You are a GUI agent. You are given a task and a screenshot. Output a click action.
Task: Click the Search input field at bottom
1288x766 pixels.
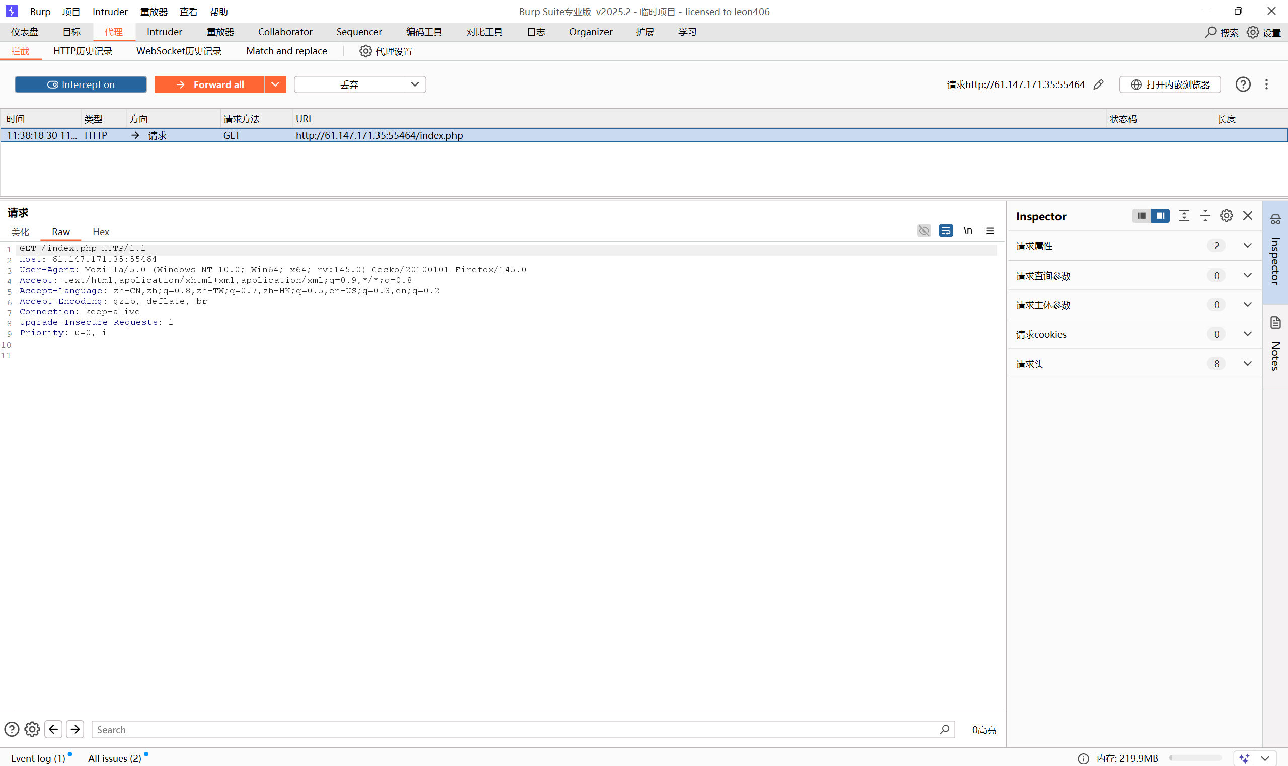(x=516, y=729)
